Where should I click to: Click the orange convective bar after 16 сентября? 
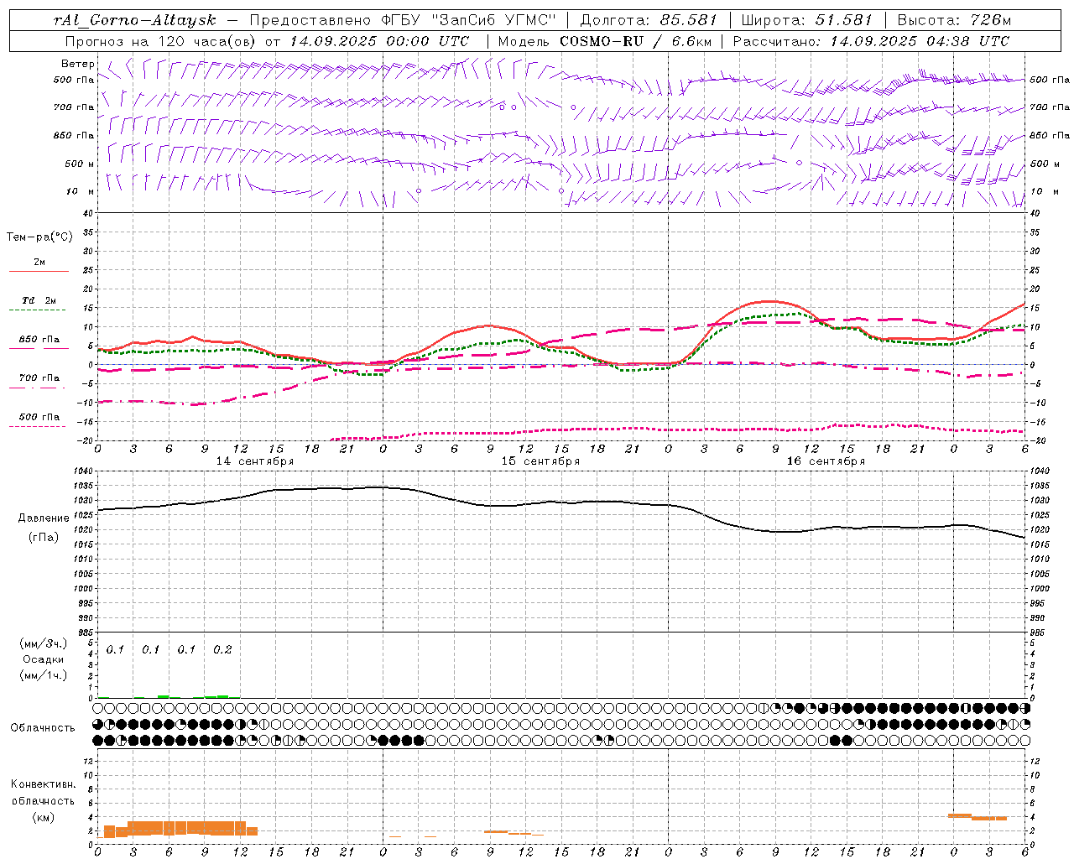click(977, 816)
